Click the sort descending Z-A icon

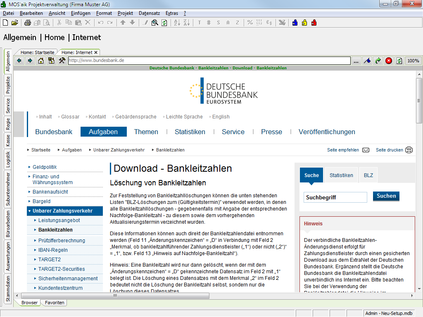pyautogui.click(x=187, y=23)
